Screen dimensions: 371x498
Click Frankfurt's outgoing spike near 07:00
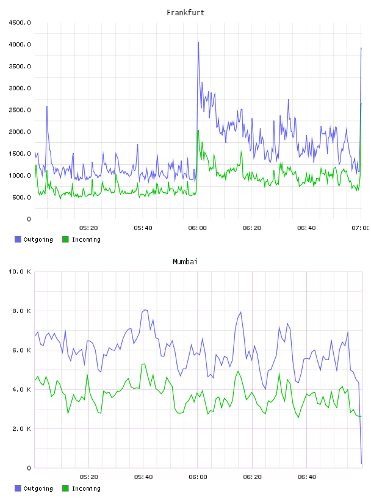tap(361, 48)
